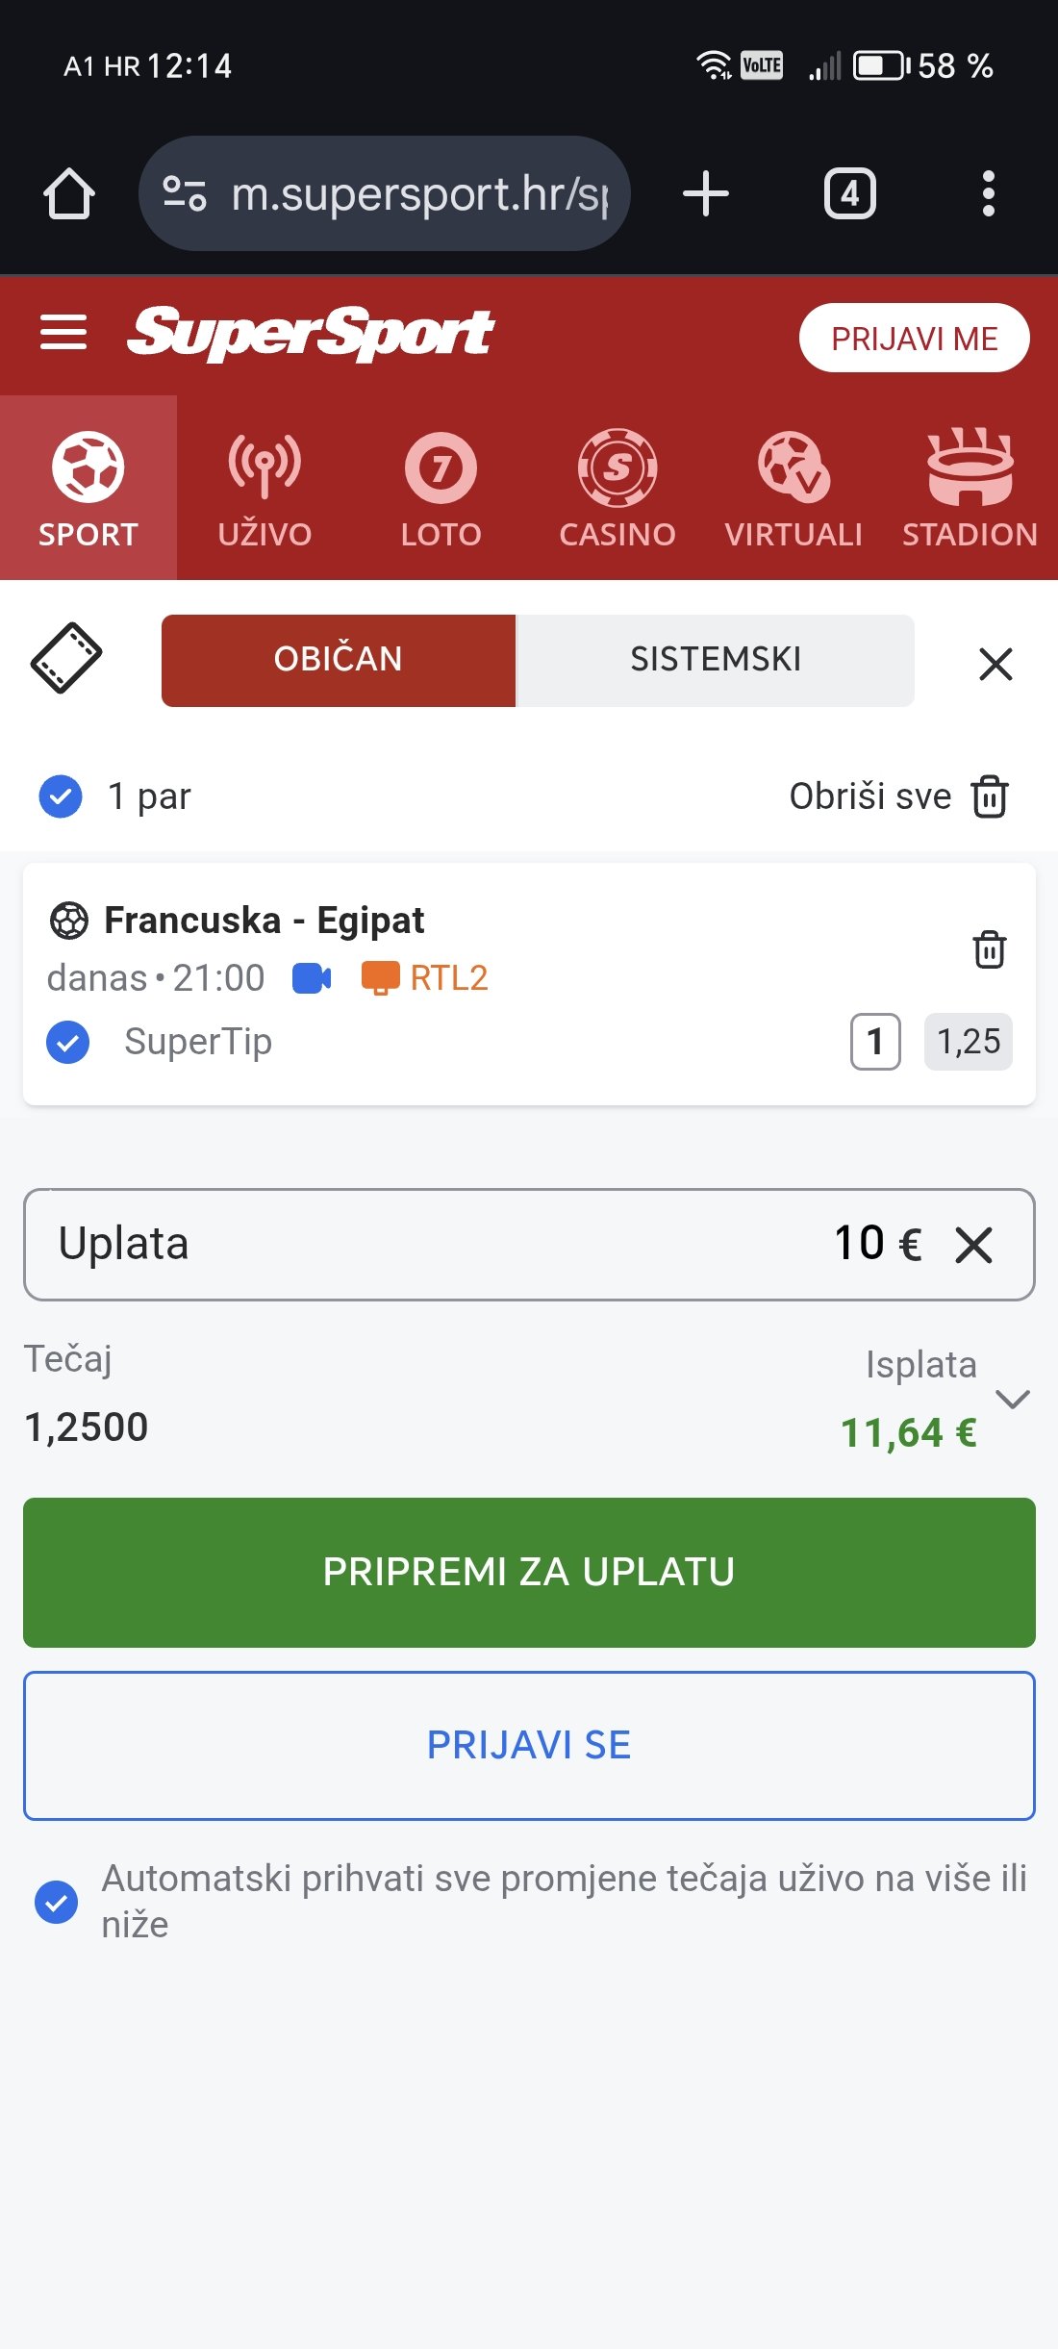Open Virtuali games section
The height and width of the screenshot is (2349, 1058).
coord(793,489)
